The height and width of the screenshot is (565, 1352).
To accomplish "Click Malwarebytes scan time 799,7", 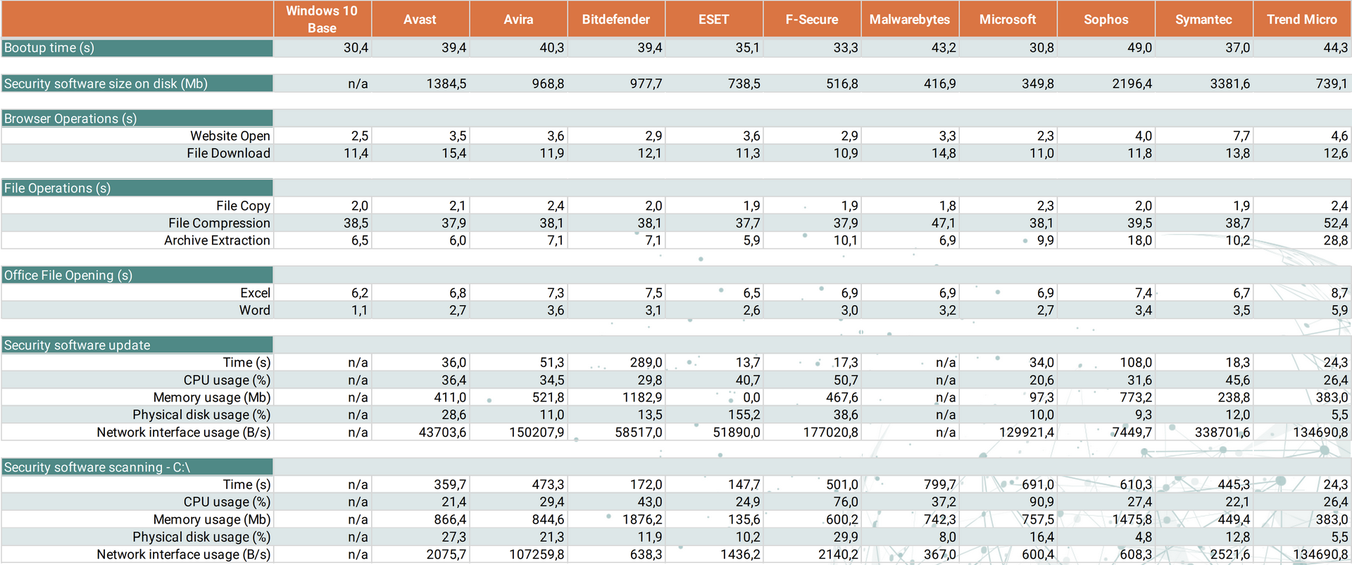I will click(940, 484).
